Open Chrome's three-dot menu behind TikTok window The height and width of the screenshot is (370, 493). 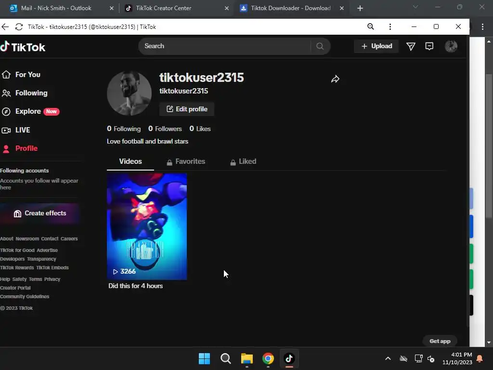point(482,27)
